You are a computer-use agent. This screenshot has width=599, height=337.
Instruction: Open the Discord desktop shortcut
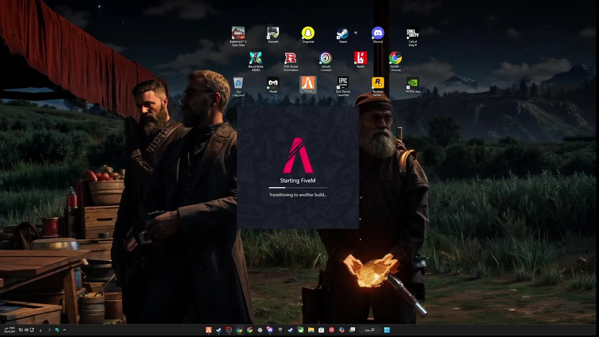378,35
